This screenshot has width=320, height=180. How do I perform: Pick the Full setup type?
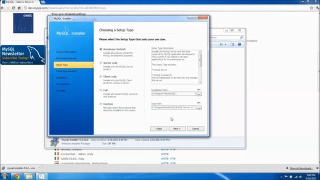coord(100,90)
